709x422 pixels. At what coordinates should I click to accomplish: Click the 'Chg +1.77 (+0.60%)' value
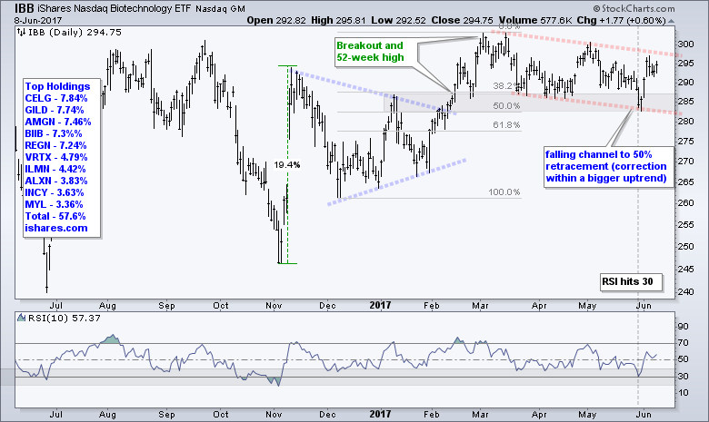[x=621, y=20]
